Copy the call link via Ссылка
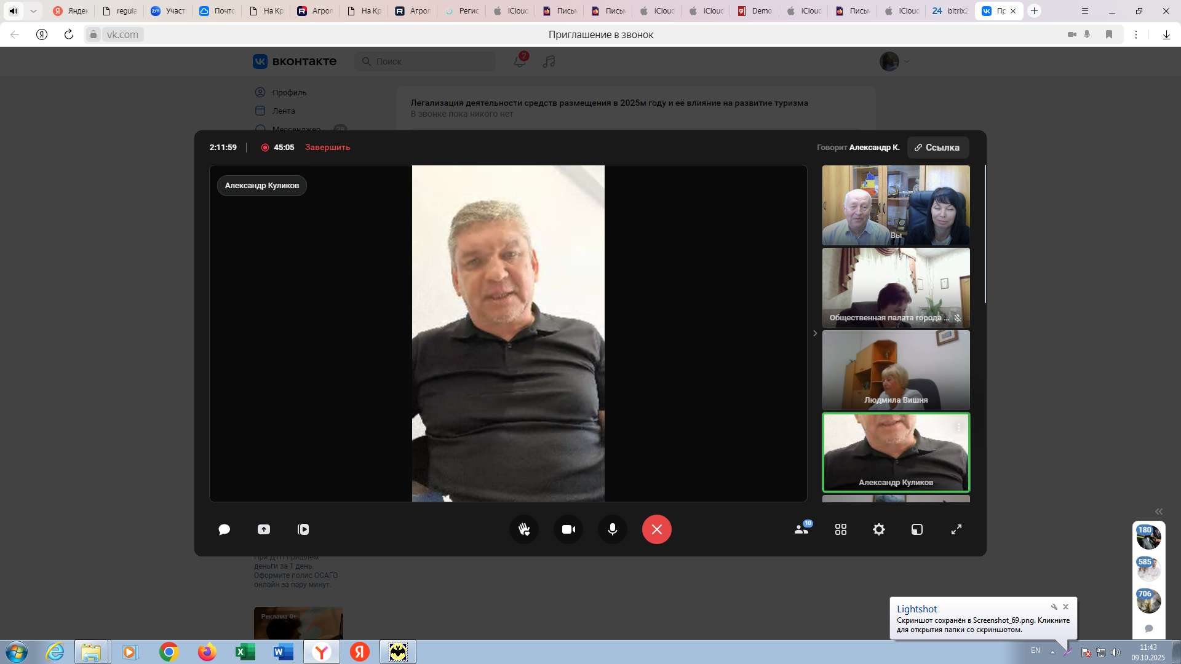Image resolution: width=1181 pixels, height=664 pixels. pyautogui.click(x=937, y=148)
